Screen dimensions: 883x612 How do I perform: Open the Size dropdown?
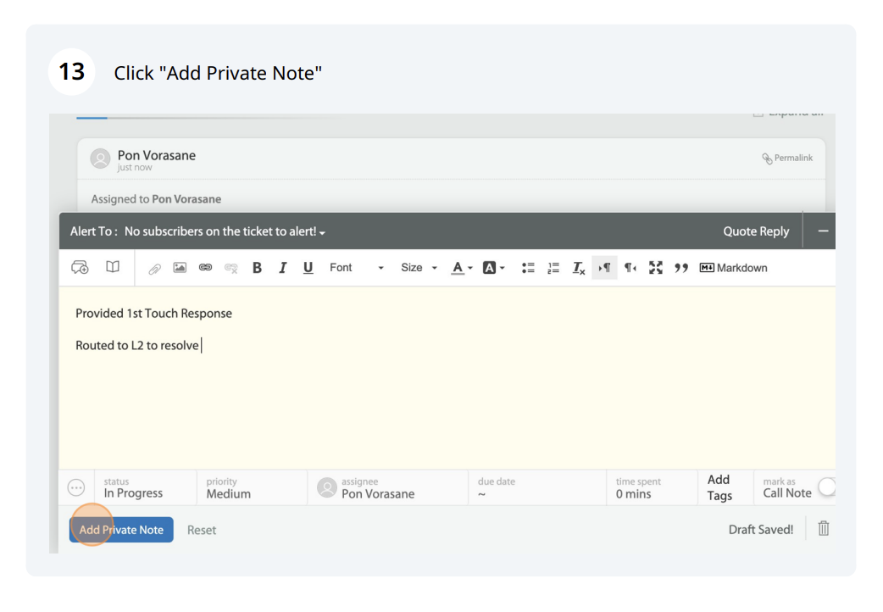[419, 268]
